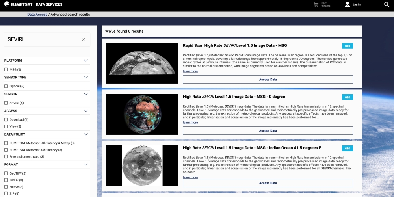Click the GEO badge on Rapid Scan result
The image size is (394, 197).
(347, 46)
